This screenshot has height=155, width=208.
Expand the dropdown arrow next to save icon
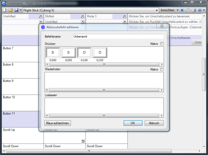[x=21, y=10]
